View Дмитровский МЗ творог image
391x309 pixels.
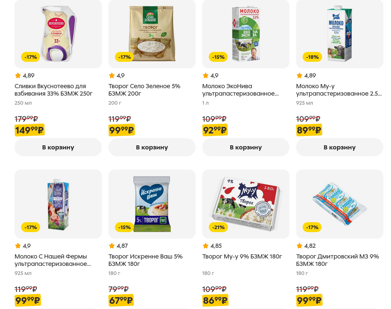pos(339,203)
